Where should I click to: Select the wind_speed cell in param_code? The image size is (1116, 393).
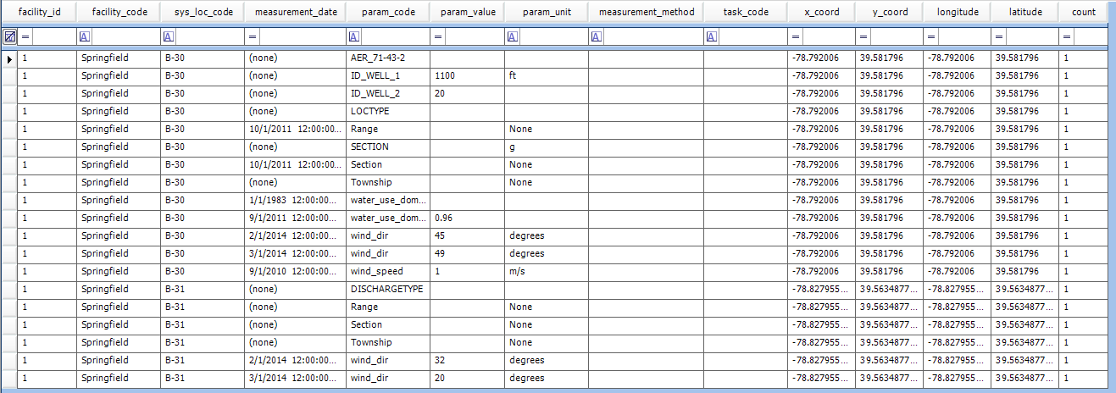(x=388, y=271)
